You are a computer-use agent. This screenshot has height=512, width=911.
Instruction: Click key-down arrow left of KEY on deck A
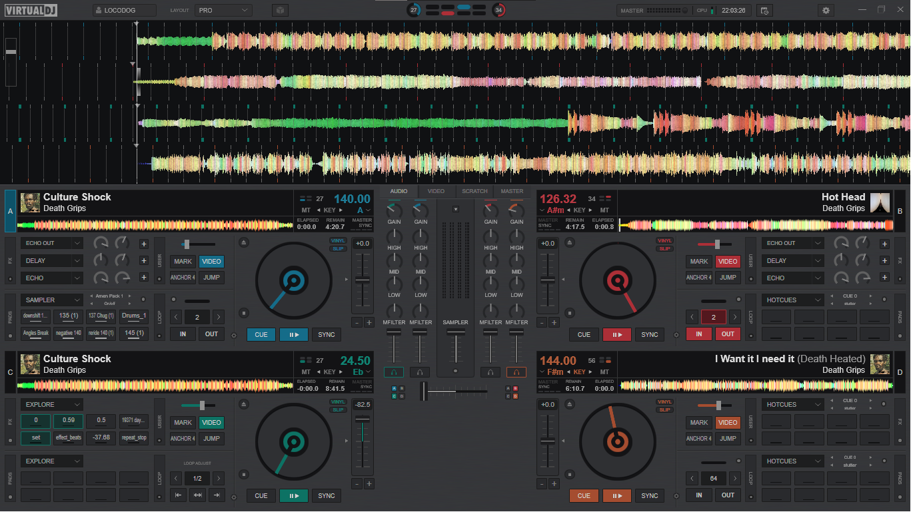point(319,210)
